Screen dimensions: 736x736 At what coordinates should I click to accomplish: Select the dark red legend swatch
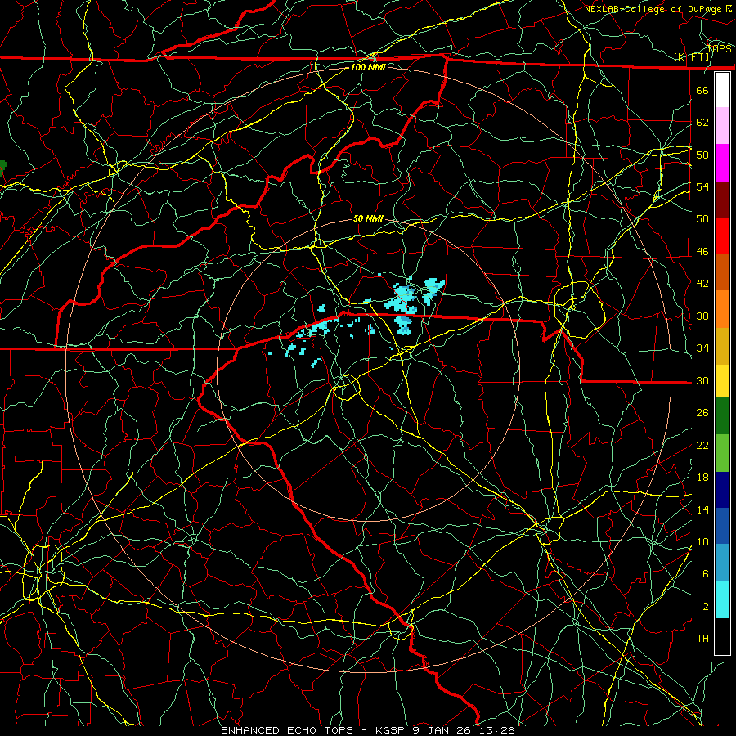click(x=722, y=200)
